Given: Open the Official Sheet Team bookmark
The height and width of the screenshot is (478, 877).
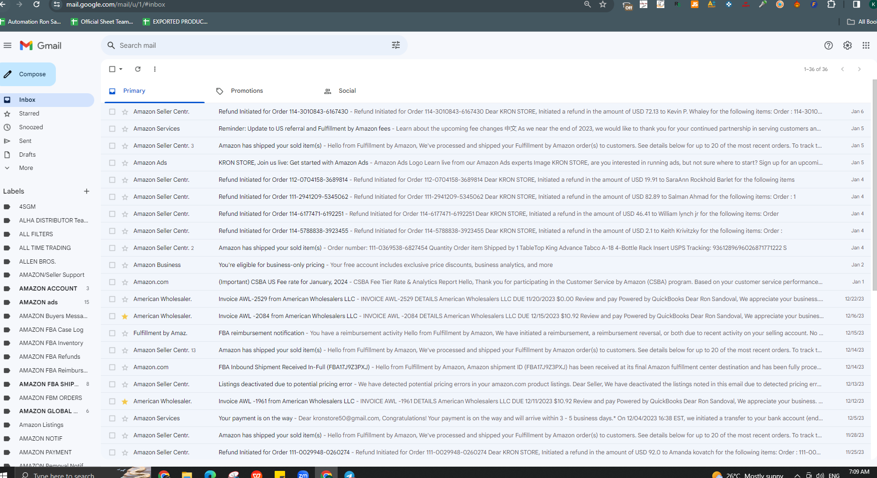Looking at the screenshot, I should tap(102, 22).
